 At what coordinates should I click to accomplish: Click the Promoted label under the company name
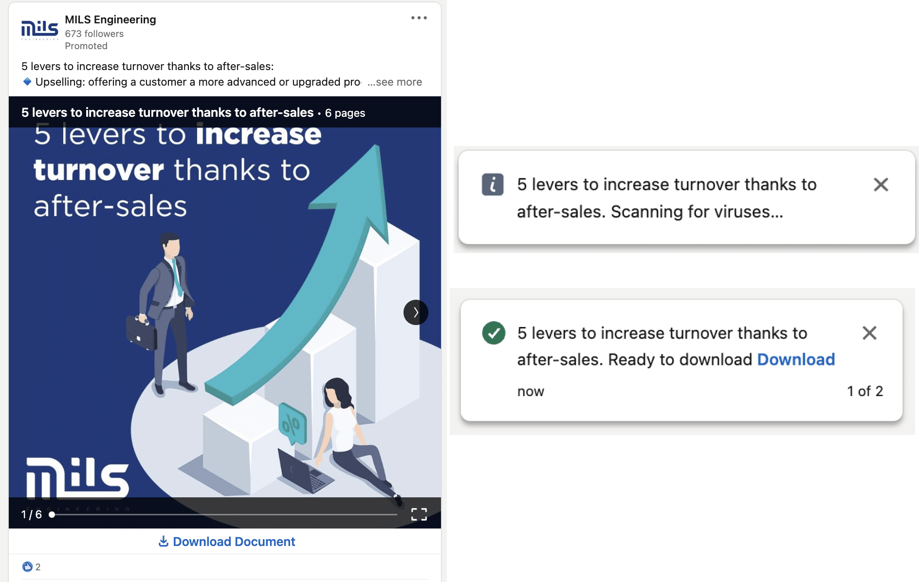click(86, 46)
